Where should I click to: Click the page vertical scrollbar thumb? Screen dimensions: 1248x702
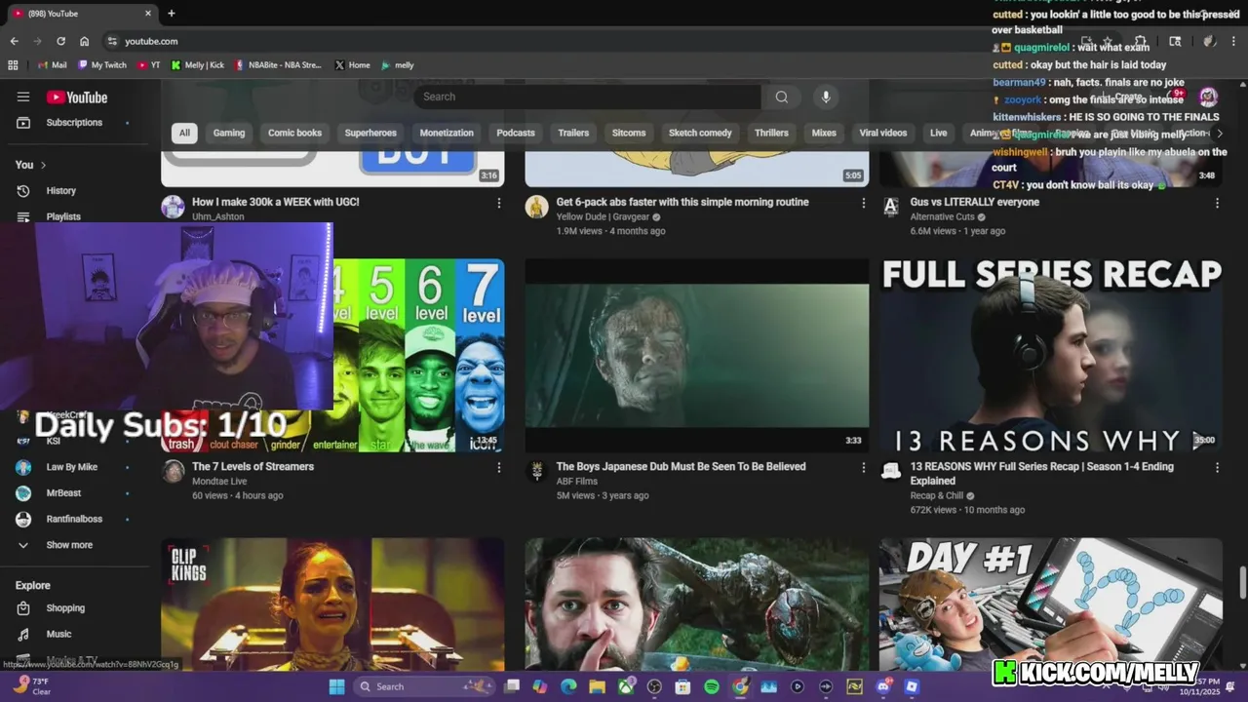1242,583
